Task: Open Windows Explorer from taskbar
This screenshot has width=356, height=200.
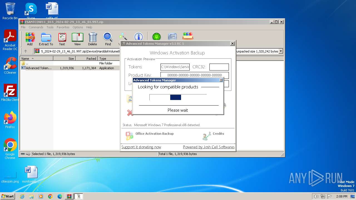Action: point(31,196)
